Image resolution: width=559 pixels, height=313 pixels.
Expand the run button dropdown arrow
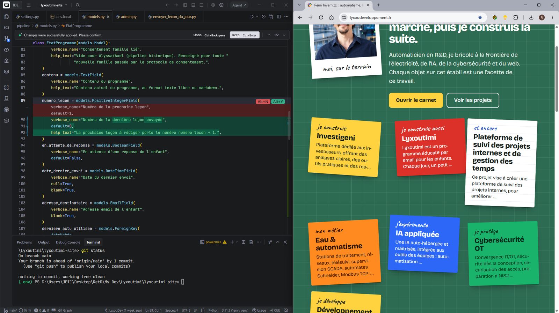click(257, 16)
